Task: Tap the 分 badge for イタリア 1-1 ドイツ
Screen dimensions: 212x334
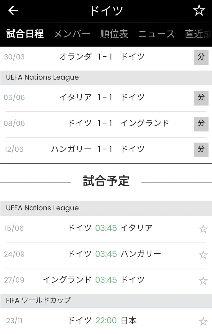Action: tap(201, 98)
